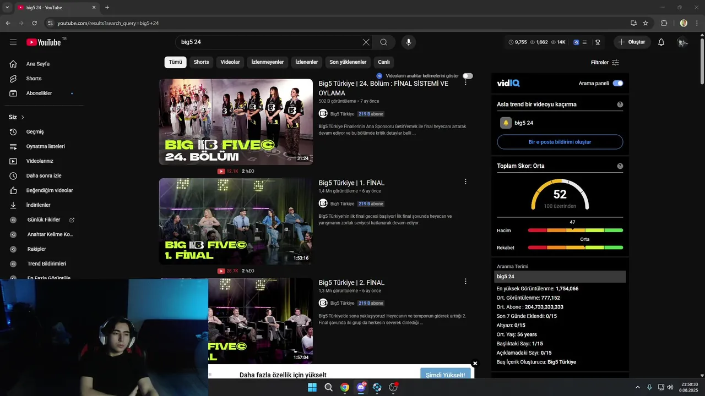Go to the YouTube logo home
Screen dimensions: 705x396
pyautogui.click(x=44, y=42)
